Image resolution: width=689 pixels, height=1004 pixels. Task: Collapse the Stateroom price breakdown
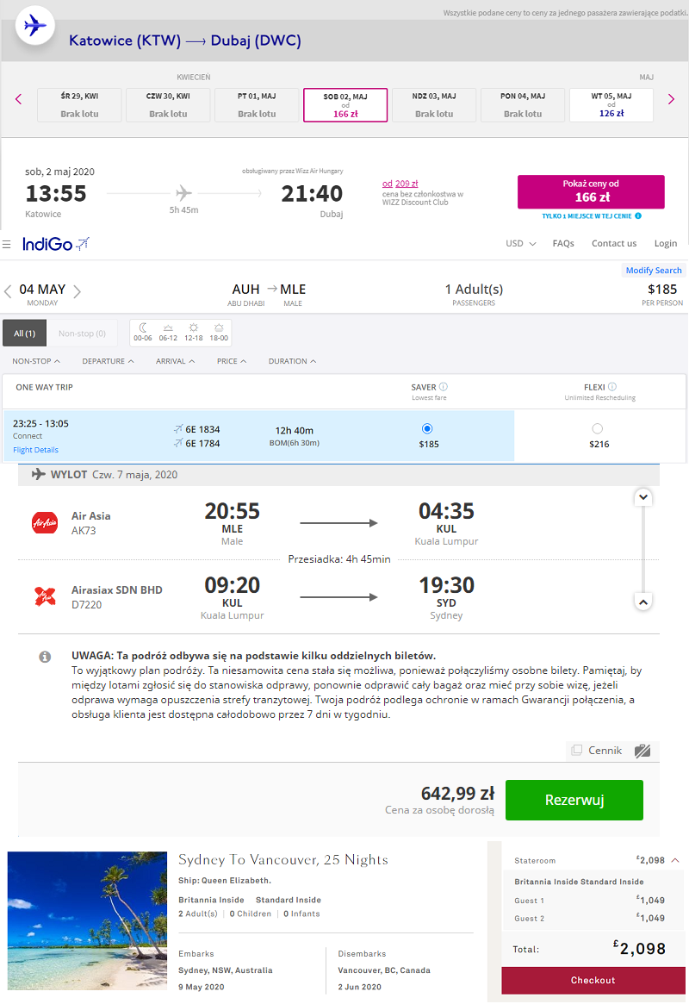(675, 861)
